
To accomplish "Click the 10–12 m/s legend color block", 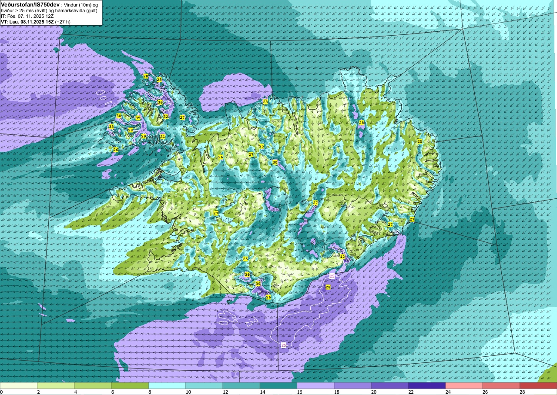I will [204, 385].
